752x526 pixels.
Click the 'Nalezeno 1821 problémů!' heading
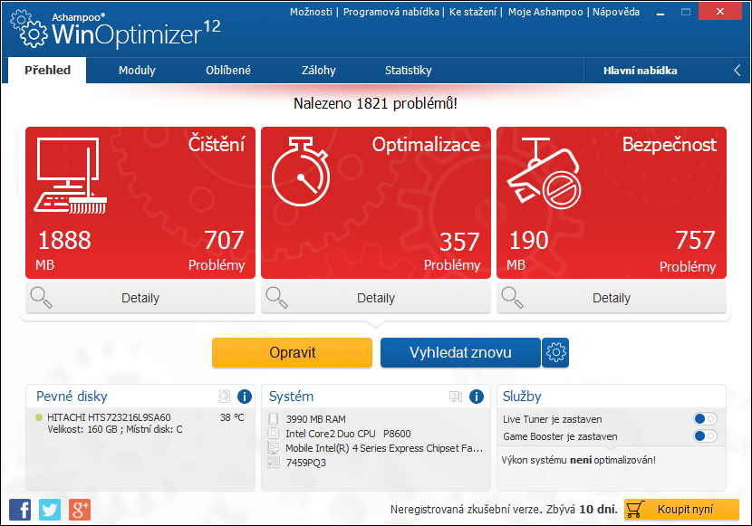click(x=375, y=103)
